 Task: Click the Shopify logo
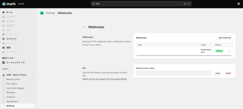pos(9,4)
